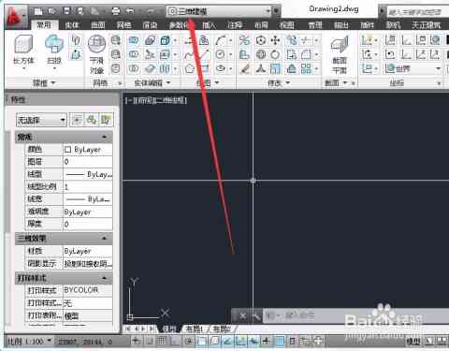The height and width of the screenshot is (351, 449).
Task: Open the scale 比例 1:100 dropdown
Action: coord(29,342)
